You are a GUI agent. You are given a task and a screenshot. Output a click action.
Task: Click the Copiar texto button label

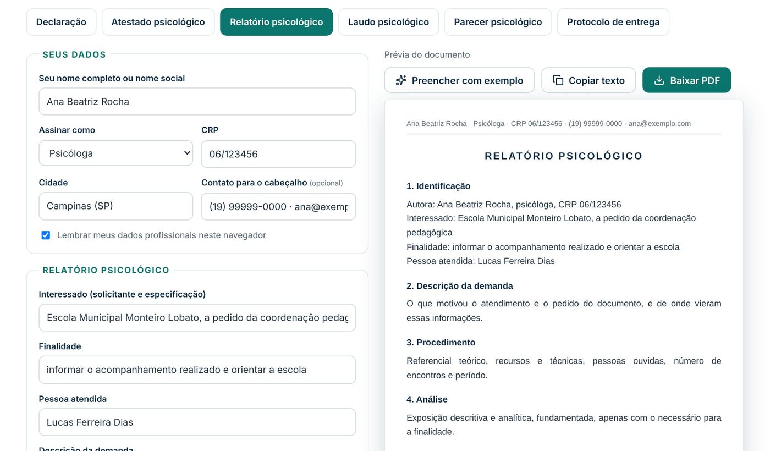[x=597, y=81]
